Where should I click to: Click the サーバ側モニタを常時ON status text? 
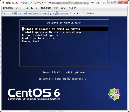(x=82, y=13)
